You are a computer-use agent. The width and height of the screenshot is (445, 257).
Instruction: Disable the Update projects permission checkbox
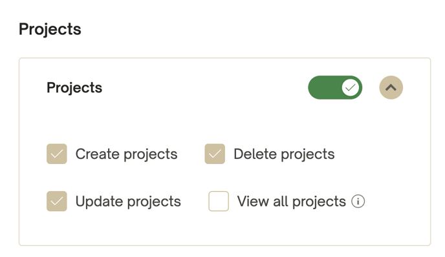(57, 201)
